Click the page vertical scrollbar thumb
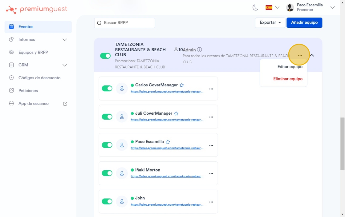This screenshot has height=217, width=345. pos(342,144)
